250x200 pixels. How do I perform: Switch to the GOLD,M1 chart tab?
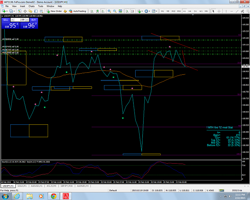22,186
